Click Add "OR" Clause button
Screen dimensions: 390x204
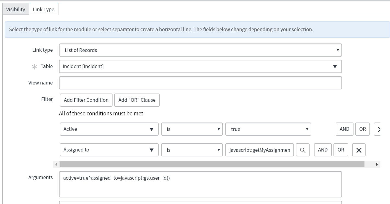tap(137, 100)
